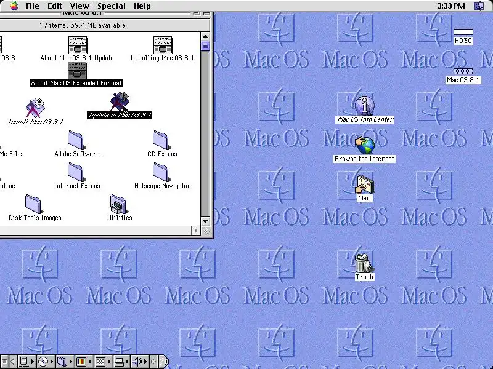This screenshot has height=369, width=493.
Task: Select the HD30 hard disk icon
Action: [x=463, y=36]
